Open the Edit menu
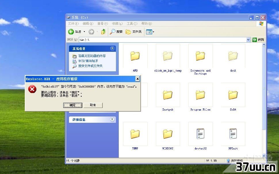Image resolution: width=279 pixels, height=174 pixels. pyautogui.click(x=88, y=23)
